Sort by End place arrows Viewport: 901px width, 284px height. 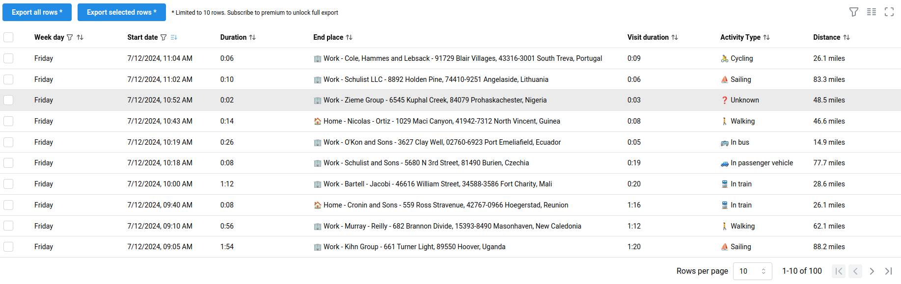(349, 37)
